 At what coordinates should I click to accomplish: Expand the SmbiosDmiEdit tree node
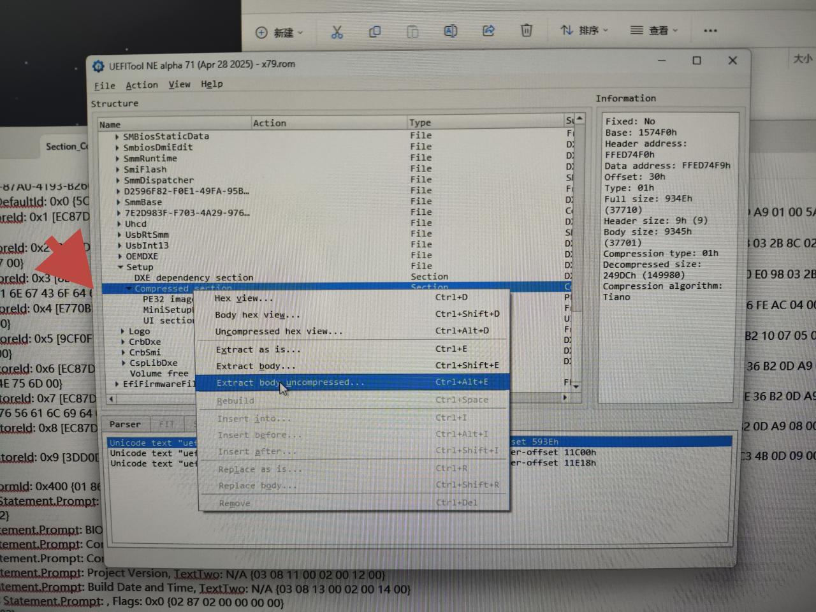(117, 147)
